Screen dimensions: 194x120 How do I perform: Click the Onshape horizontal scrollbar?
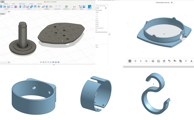(x=158, y=67)
